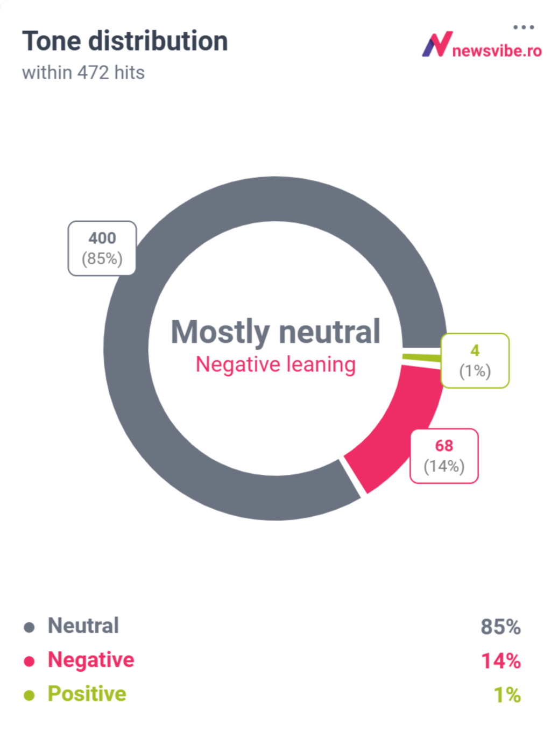Screen dimensions: 551x731
Task: Toggle the Negative legend label
Action: click(91, 660)
